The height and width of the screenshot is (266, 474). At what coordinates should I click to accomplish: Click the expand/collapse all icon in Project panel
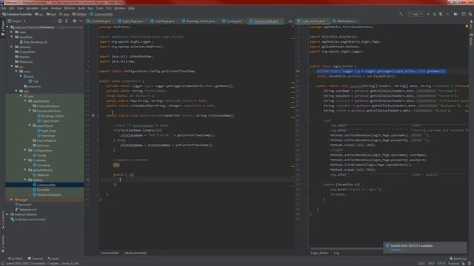(x=67, y=21)
